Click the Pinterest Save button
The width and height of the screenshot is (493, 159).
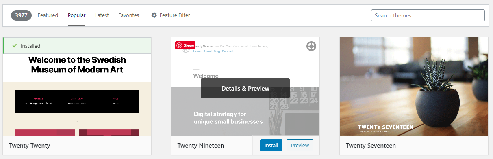point(185,45)
